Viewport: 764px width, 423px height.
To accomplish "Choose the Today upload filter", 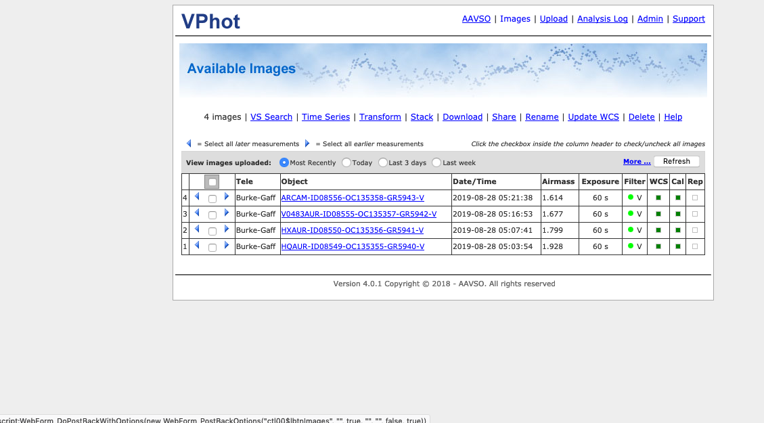I will point(346,162).
